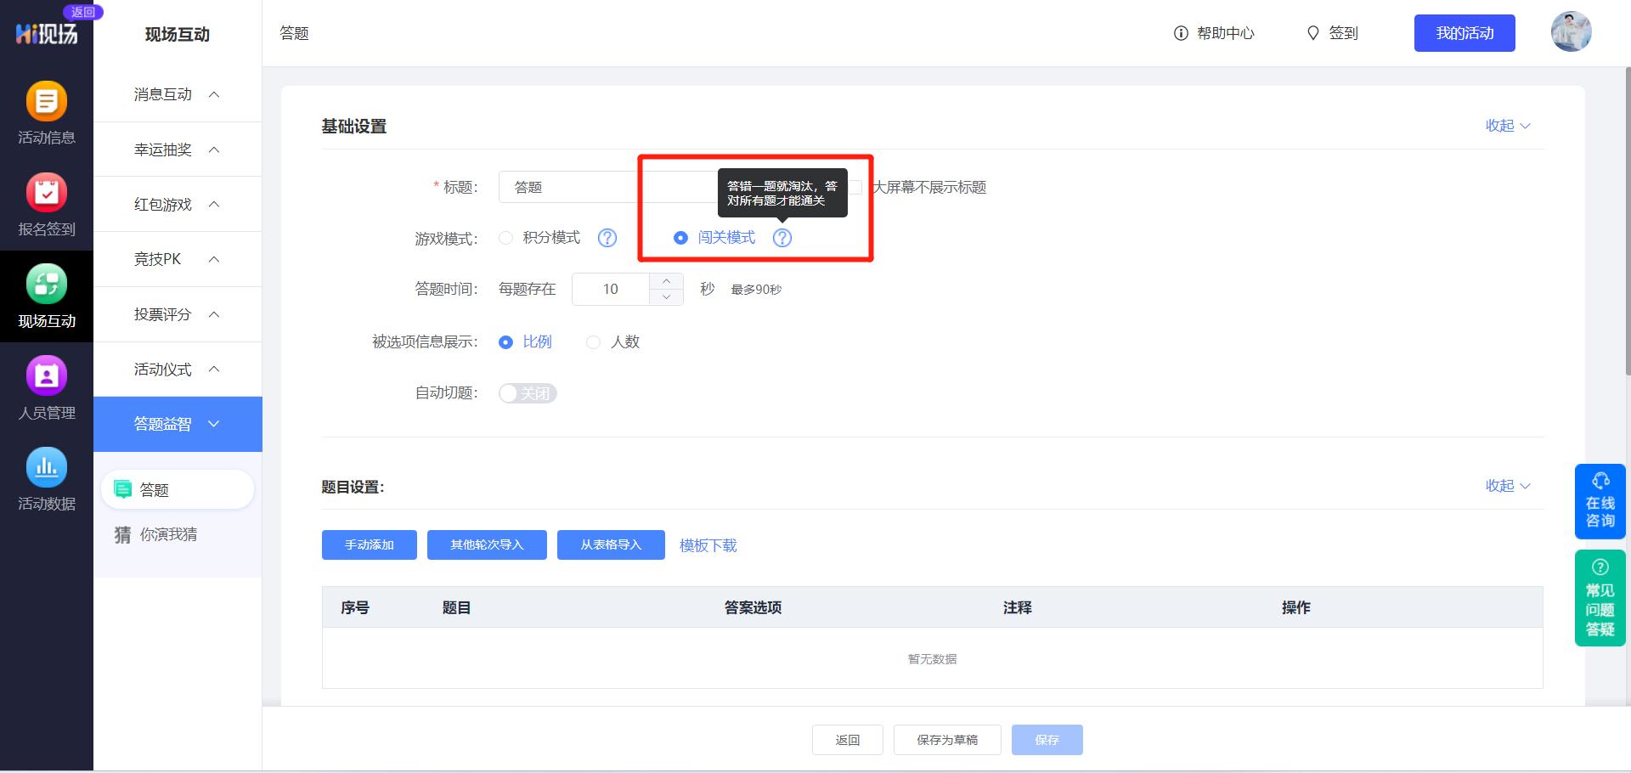Collapse the 题目设置 section

[x=1507, y=486]
